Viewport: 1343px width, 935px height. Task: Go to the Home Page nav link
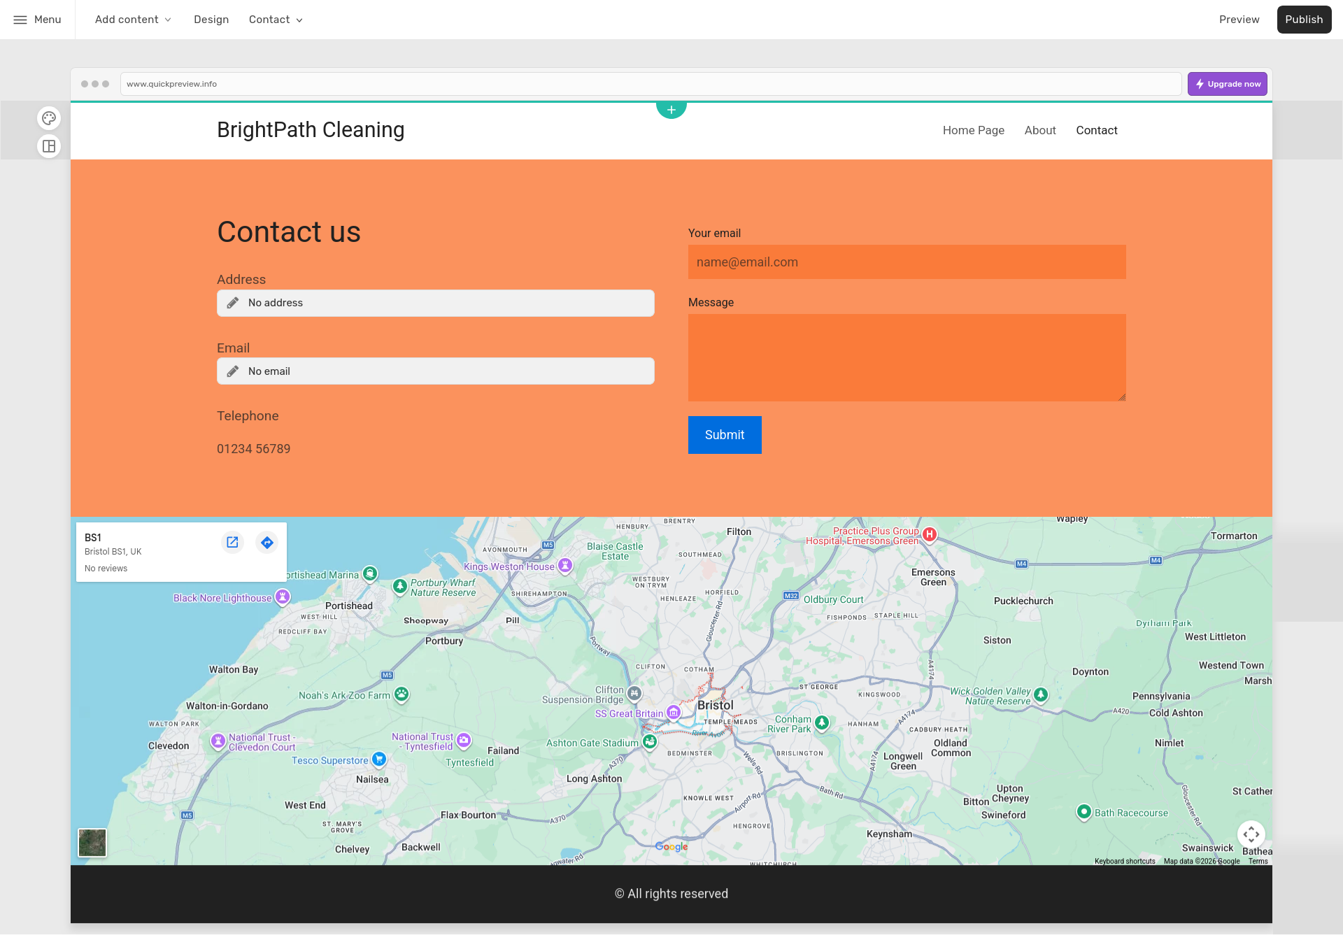tap(973, 130)
